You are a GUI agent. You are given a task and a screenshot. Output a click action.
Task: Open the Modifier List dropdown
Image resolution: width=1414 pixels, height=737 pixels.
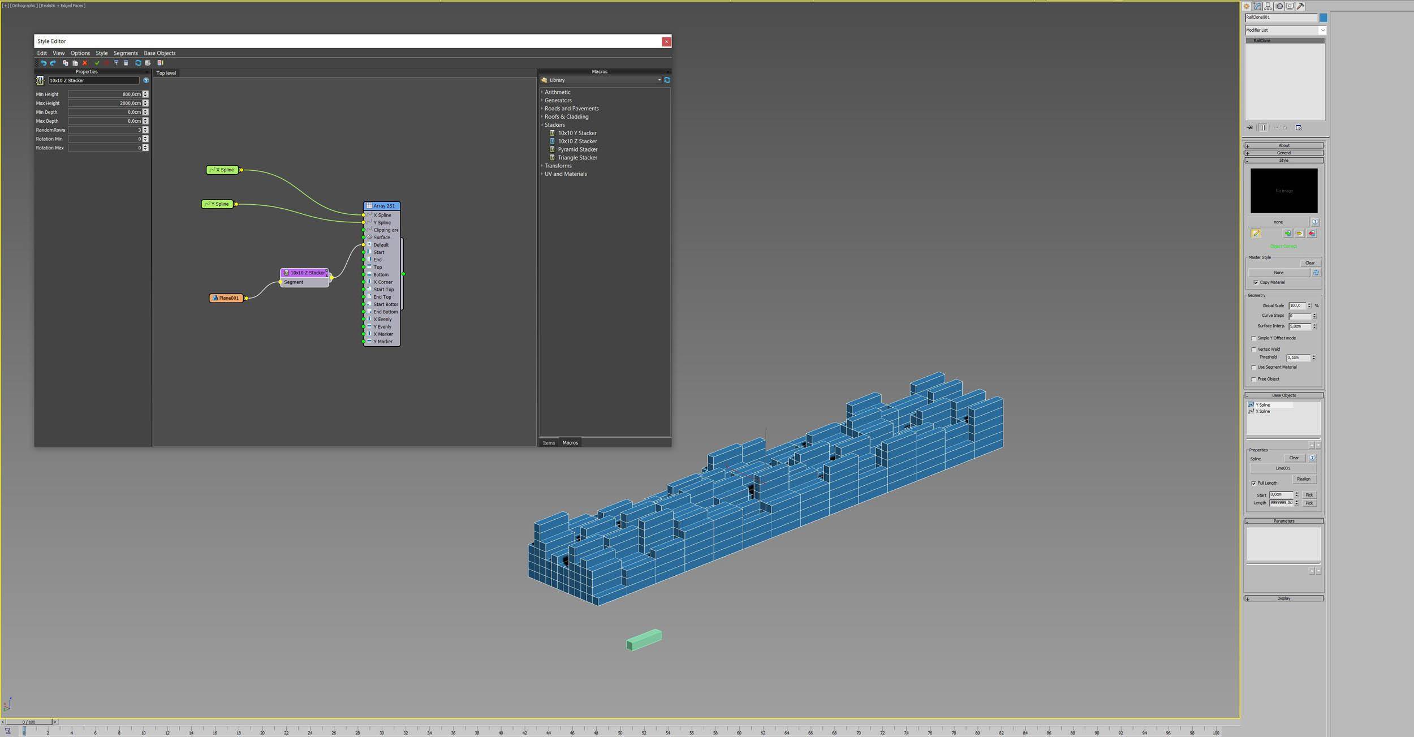coord(1285,30)
